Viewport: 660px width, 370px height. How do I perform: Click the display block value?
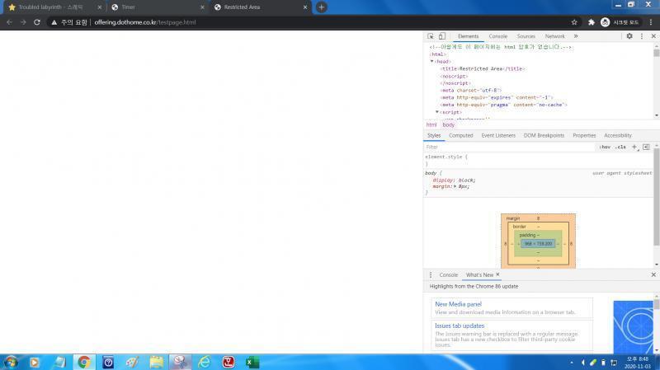click(x=467, y=180)
